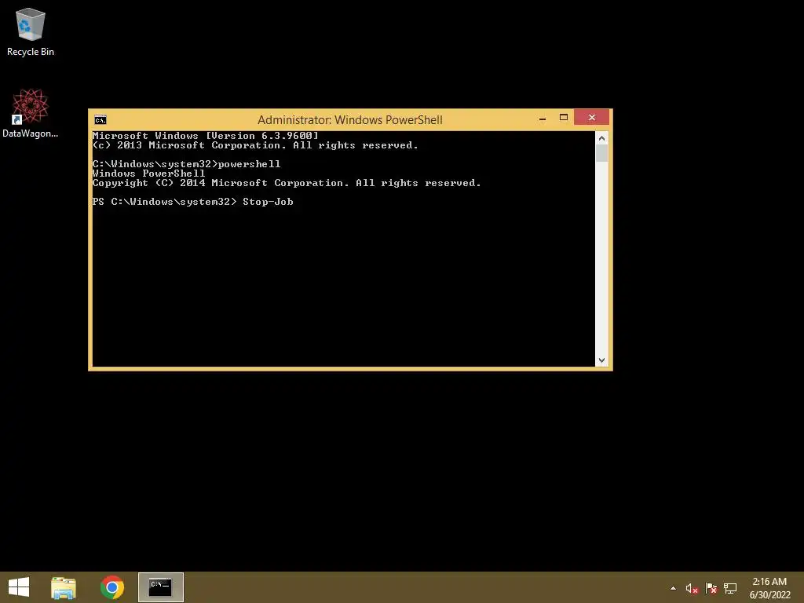Open the Windows Start button
The width and height of the screenshot is (804, 603).
(19, 587)
